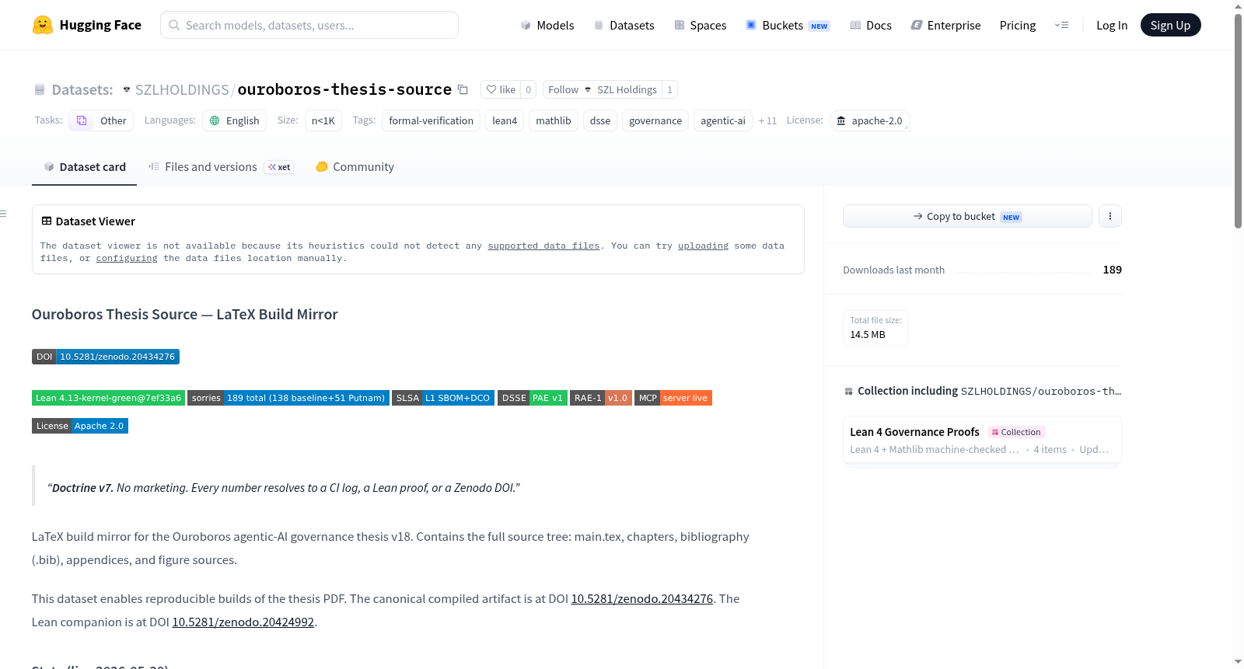Click the Log In link
The image size is (1244, 669).
(1112, 26)
